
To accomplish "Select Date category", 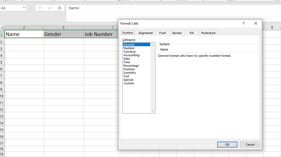I will point(136,59).
